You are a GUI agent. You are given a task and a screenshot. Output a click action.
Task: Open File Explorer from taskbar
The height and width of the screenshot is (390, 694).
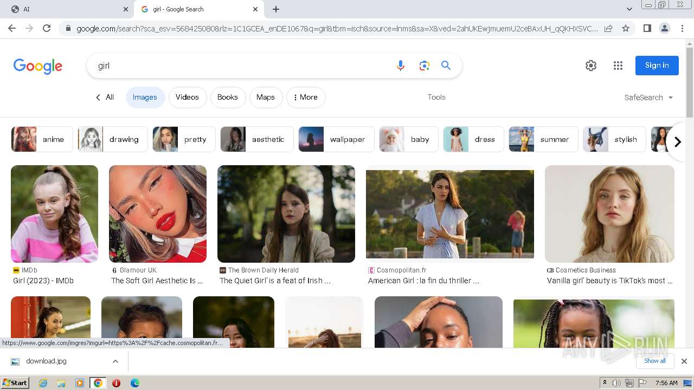tap(61, 383)
